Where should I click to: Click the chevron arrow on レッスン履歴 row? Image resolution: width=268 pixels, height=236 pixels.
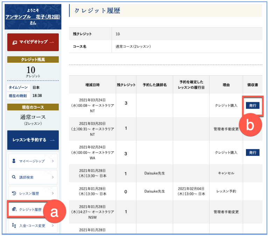click(x=52, y=193)
